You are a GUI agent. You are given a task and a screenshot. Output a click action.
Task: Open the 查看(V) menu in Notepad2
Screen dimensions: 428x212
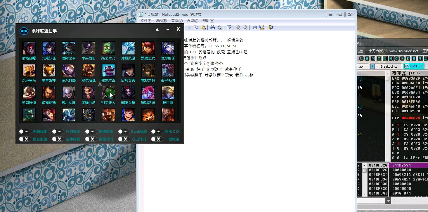(177, 21)
